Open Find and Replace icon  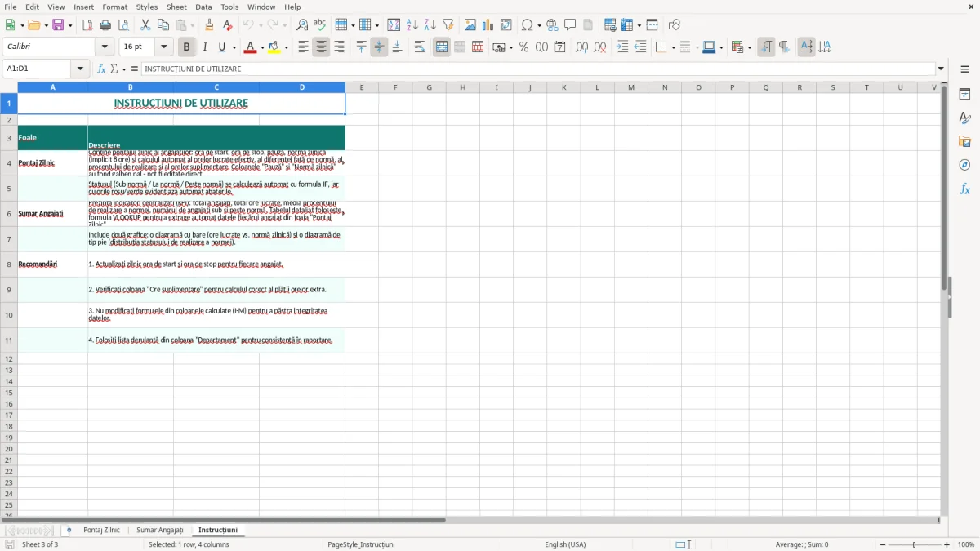pos(302,25)
